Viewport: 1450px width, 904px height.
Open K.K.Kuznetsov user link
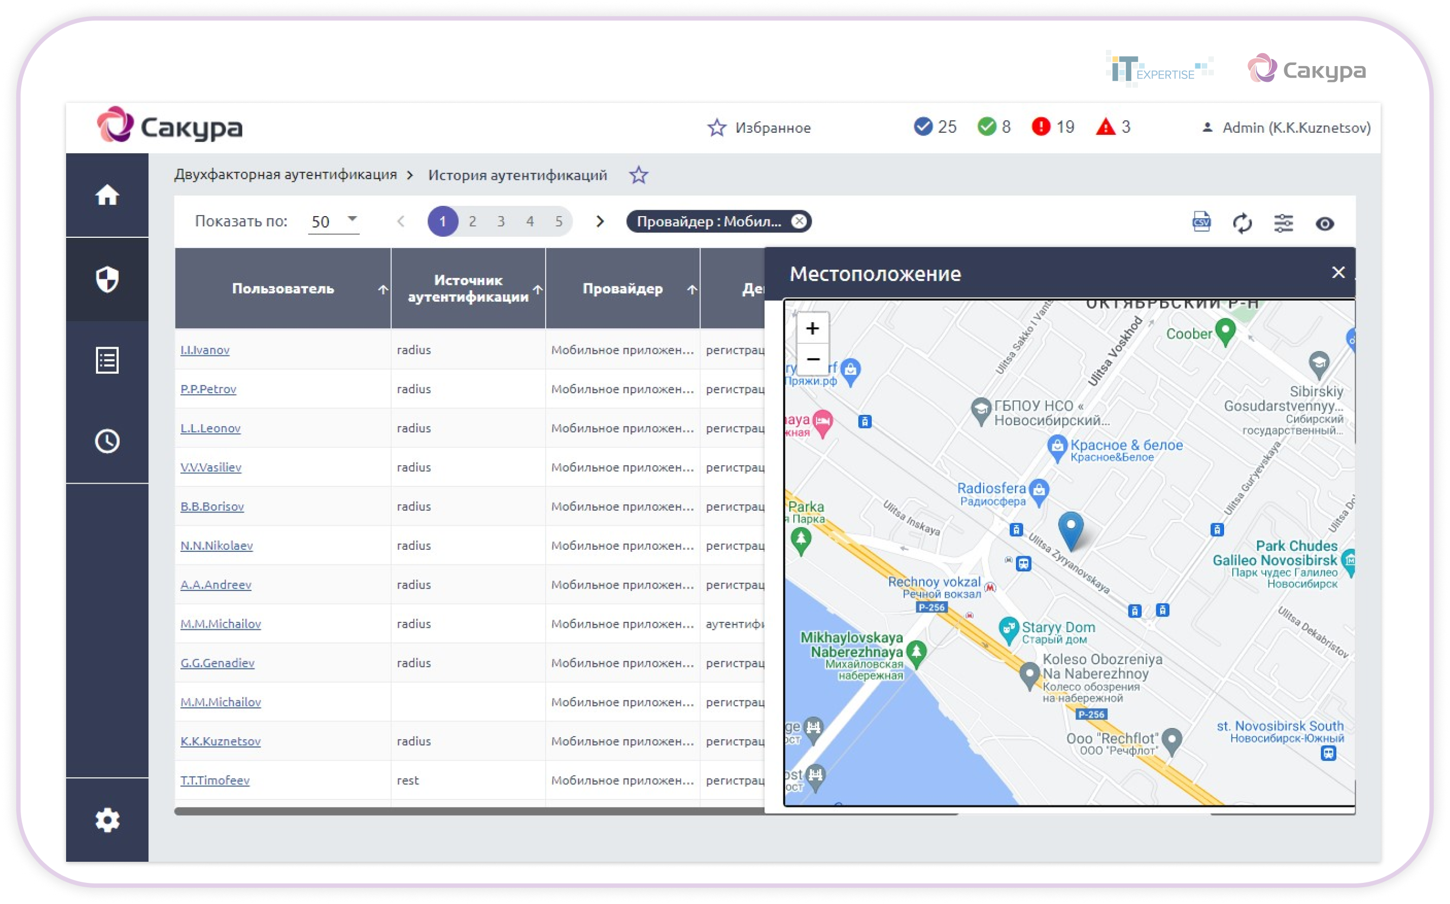coord(220,741)
